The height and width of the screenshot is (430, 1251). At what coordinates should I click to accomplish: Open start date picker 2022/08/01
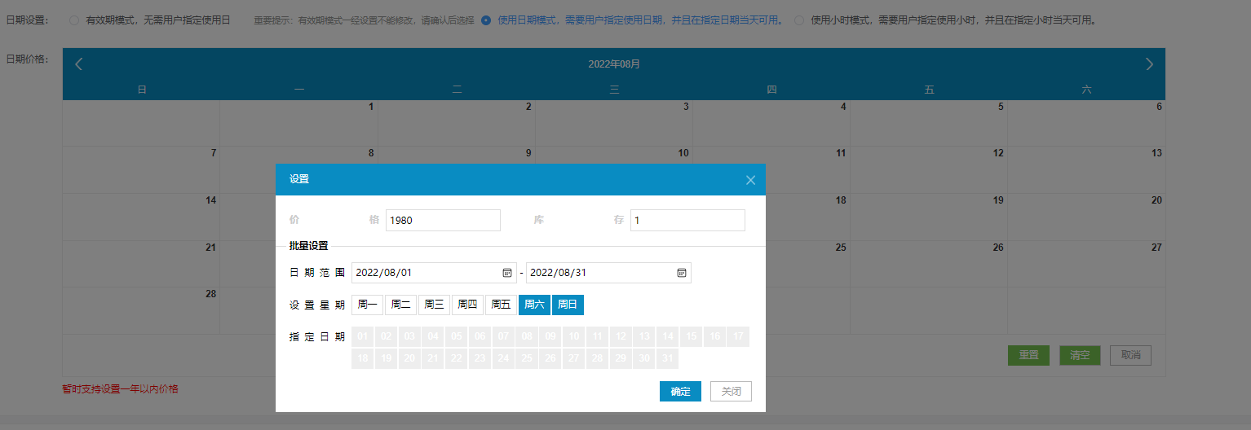[x=424, y=273]
